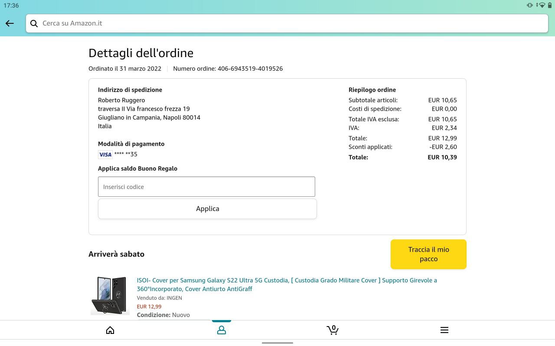Screen dimensions: 555x346
Task: Tap the vibrate mode status icon
Action: click(x=529, y=5)
